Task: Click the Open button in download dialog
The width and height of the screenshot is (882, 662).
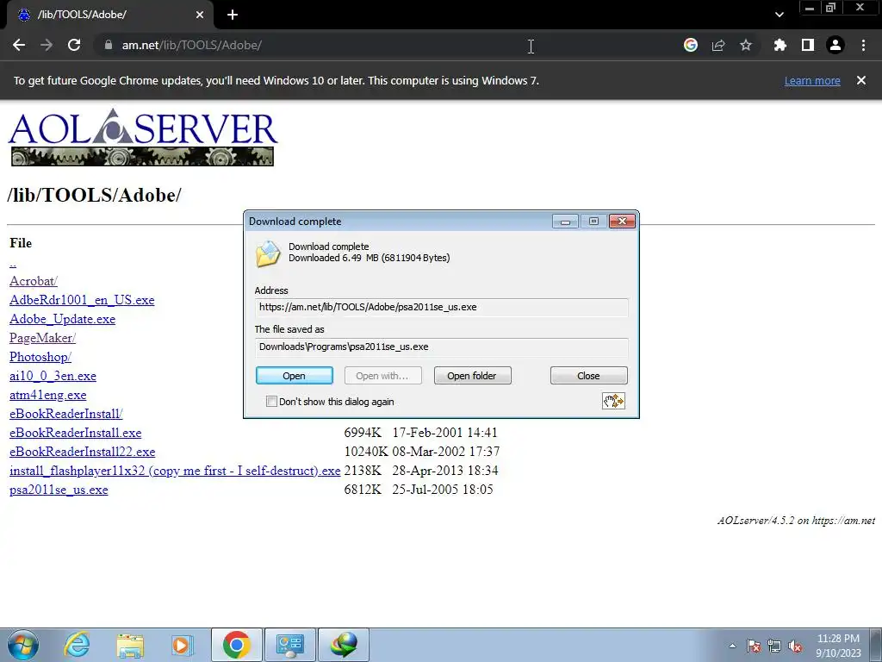Action: coord(295,376)
